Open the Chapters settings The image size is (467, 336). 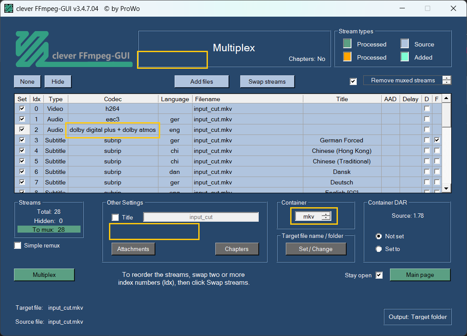pos(237,249)
